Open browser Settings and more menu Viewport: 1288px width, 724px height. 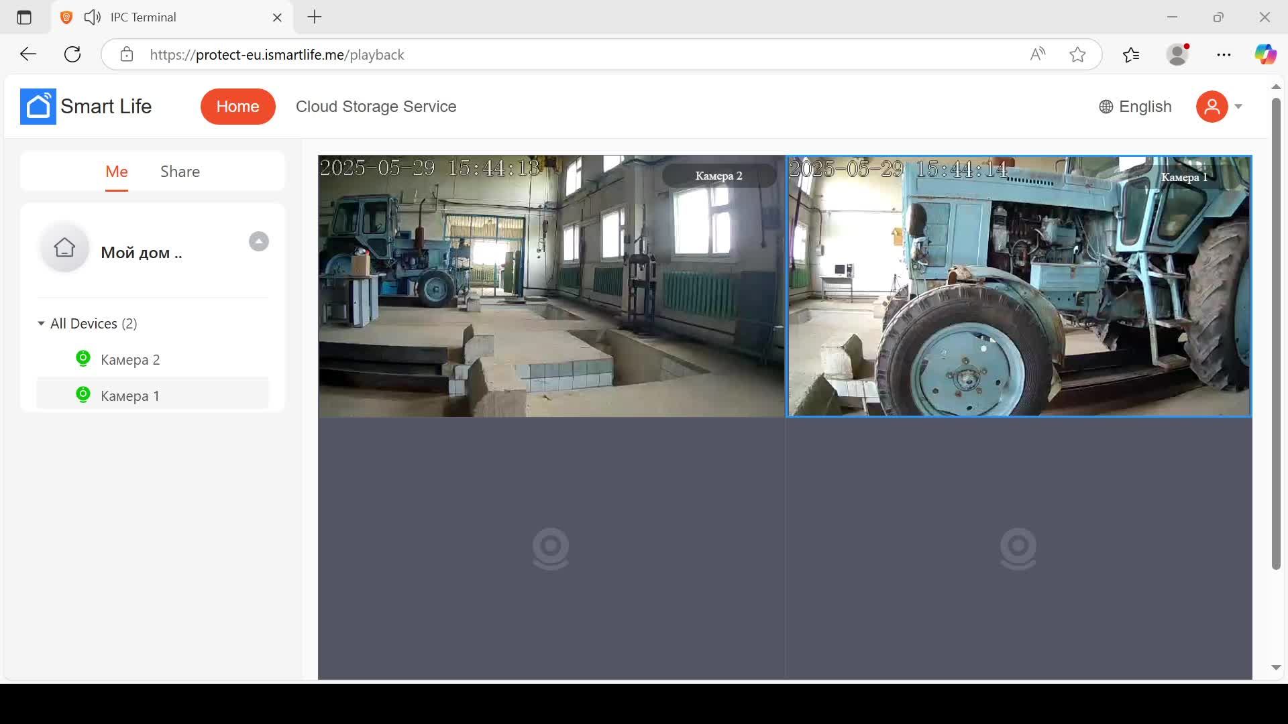1224,54
